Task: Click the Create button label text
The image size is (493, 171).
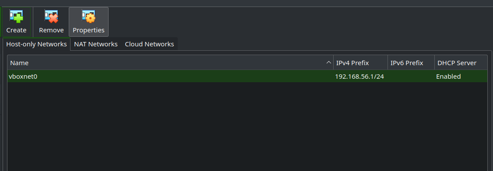Action: point(16,30)
